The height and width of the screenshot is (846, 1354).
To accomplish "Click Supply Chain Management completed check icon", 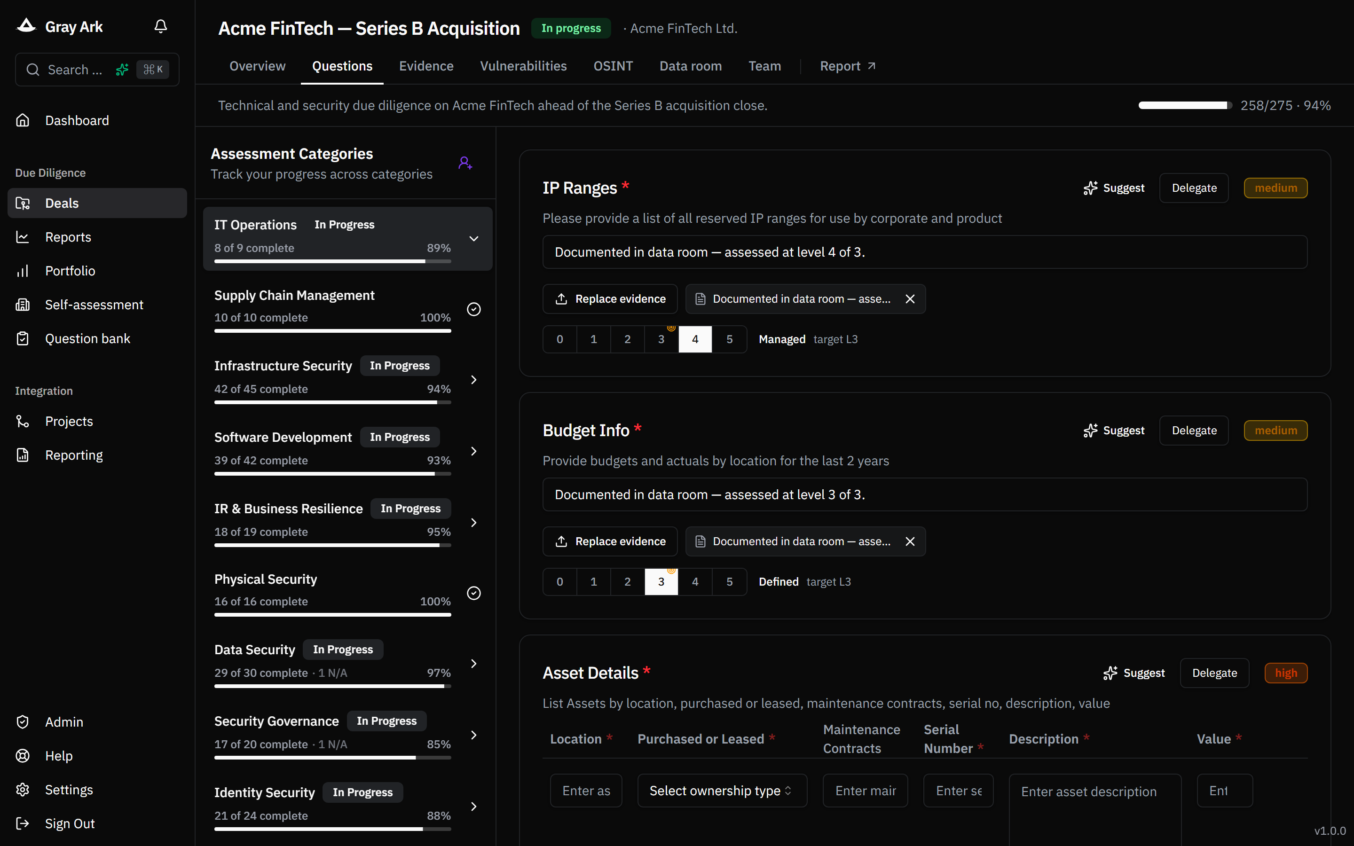I will click(x=474, y=309).
